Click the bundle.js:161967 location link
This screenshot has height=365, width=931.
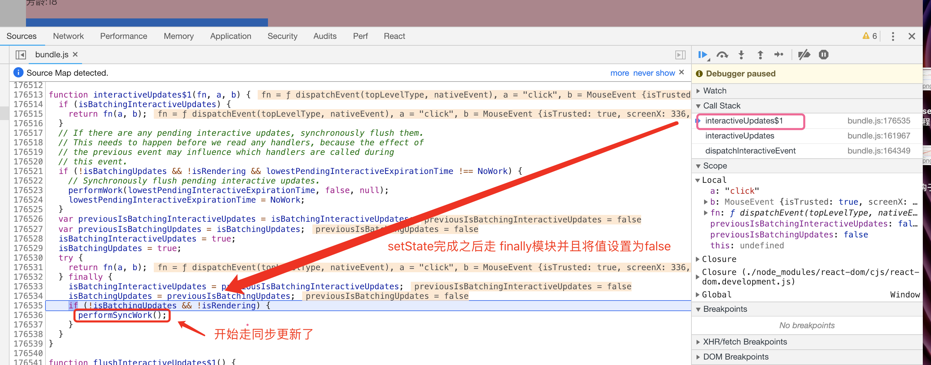click(879, 136)
